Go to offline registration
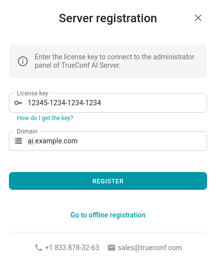This screenshot has height=260, width=216. pyautogui.click(x=108, y=215)
